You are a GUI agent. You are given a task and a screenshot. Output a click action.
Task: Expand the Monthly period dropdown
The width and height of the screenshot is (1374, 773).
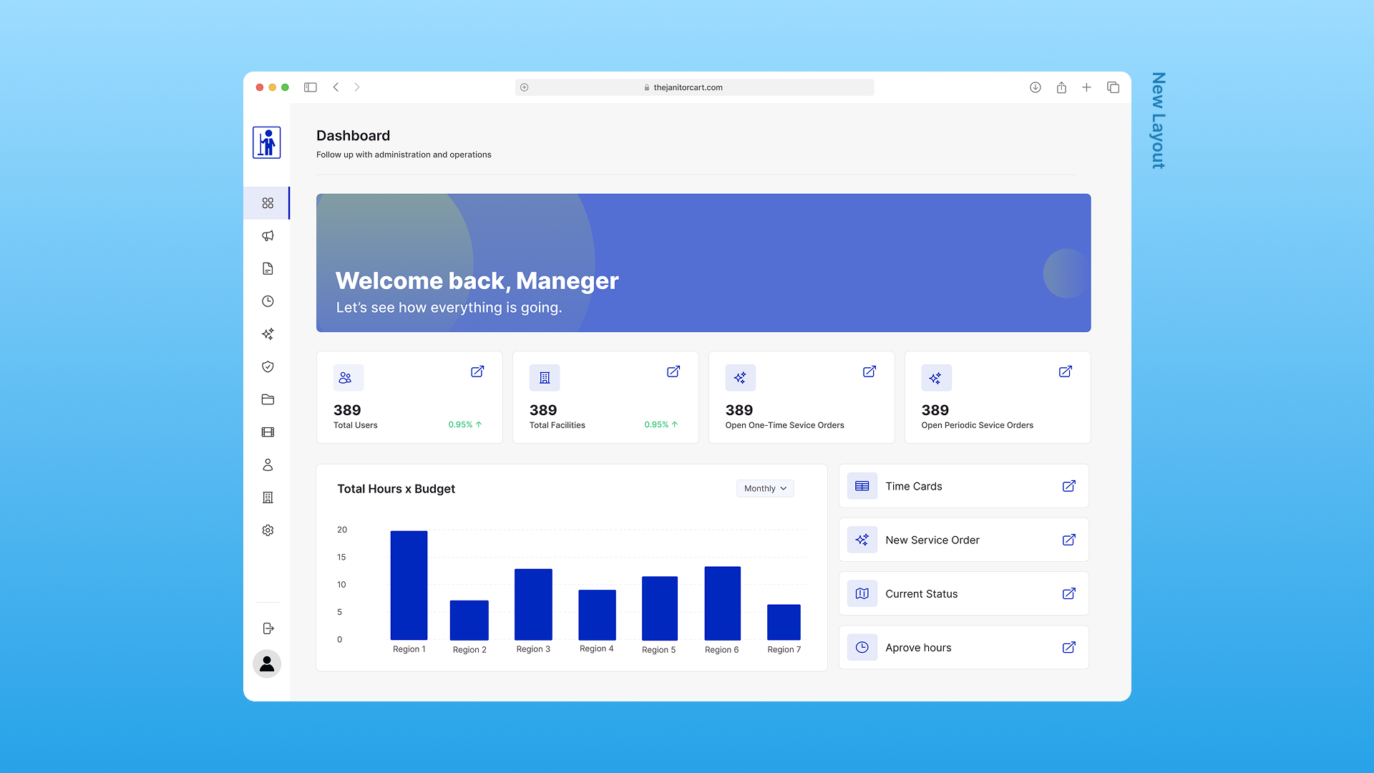point(765,488)
